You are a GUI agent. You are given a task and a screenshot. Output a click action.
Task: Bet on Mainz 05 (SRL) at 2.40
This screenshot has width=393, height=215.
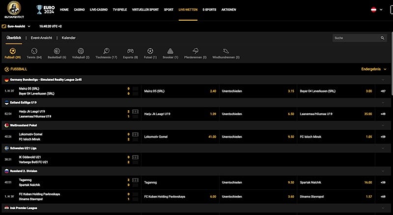point(180,91)
